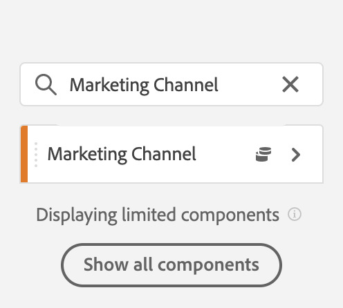Click the data stack icon on Marketing Channel
343x308 pixels.
click(x=263, y=154)
